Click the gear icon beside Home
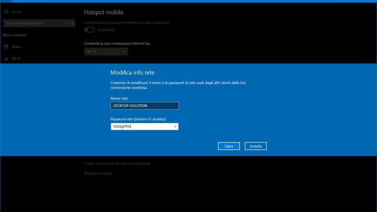377x212 pixels. [x=6, y=12]
